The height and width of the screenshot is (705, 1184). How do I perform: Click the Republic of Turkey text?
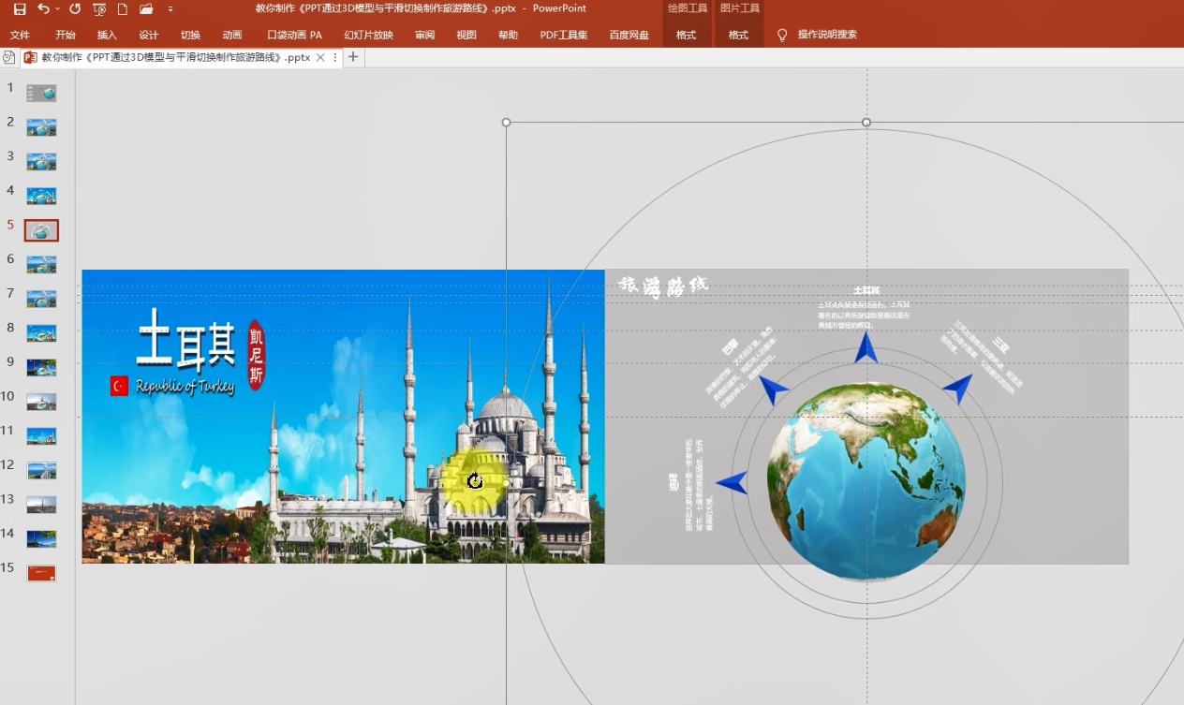tap(185, 387)
